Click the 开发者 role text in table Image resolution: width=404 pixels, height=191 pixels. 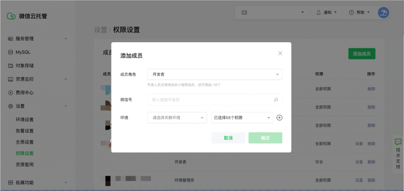(x=180, y=162)
